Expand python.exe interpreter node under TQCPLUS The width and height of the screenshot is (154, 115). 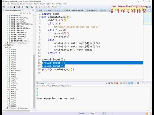point(6,108)
